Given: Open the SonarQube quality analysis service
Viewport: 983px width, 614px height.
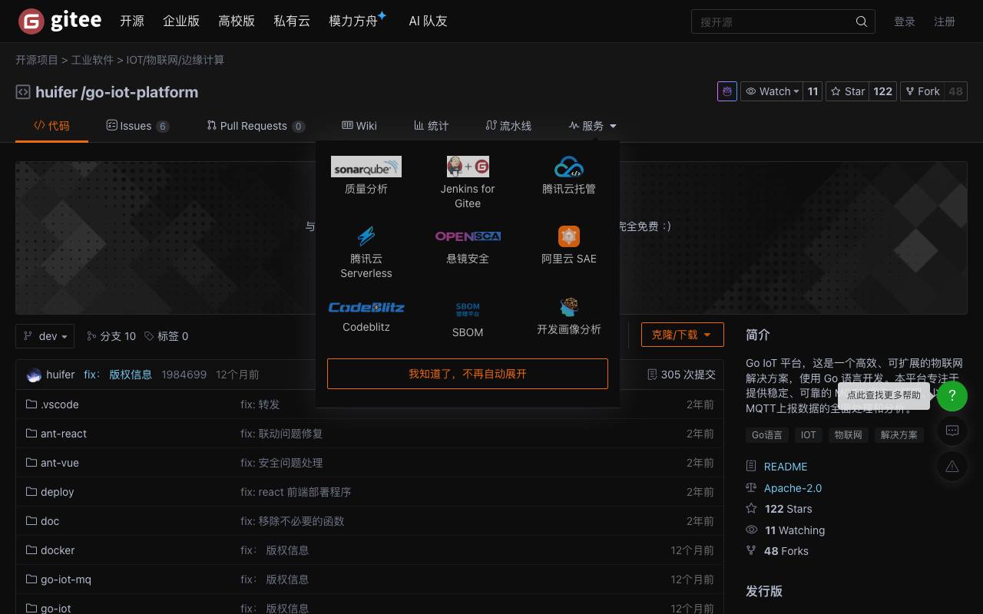Looking at the screenshot, I should 366,176.
